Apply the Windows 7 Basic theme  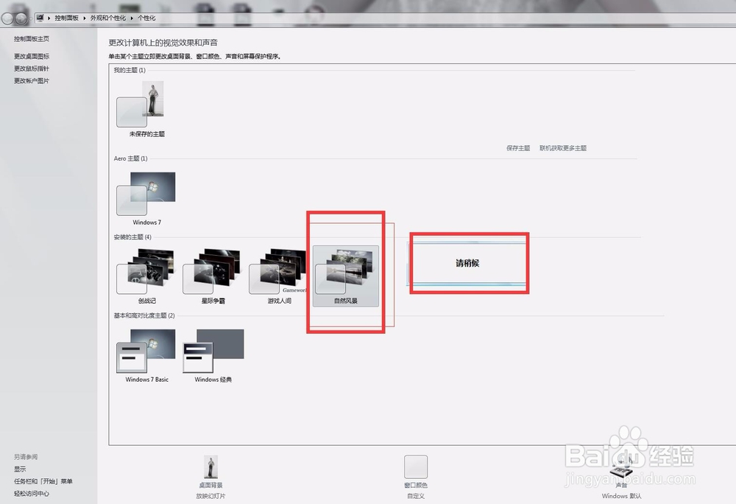pos(146,351)
